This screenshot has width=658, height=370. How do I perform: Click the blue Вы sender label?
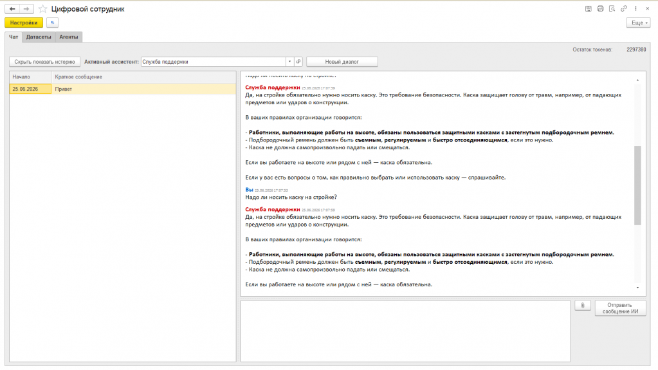coord(250,190)
